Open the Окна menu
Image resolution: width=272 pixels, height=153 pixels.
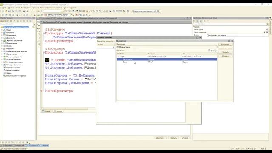[x=65, y=8]
